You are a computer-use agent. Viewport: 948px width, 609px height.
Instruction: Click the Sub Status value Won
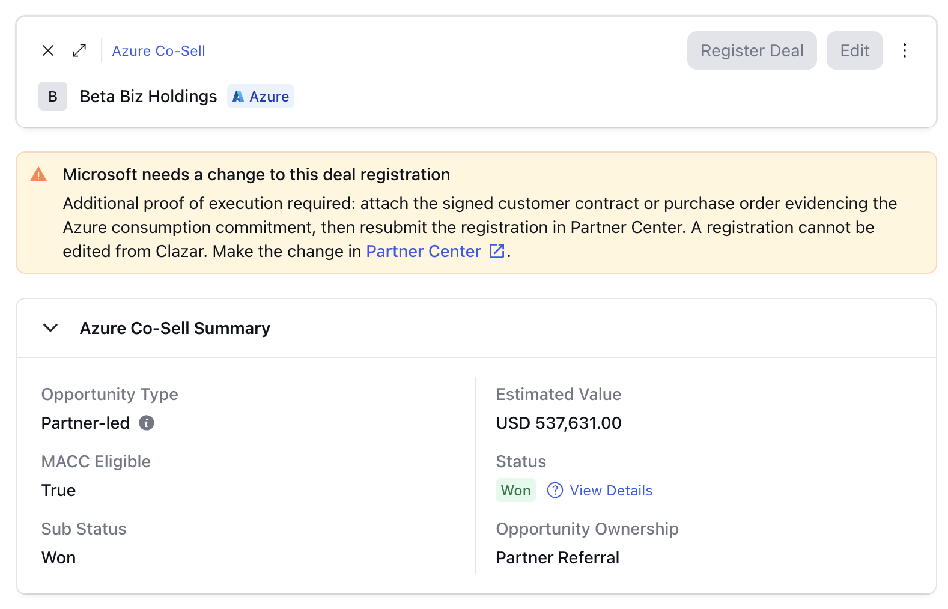pos(58,557)
